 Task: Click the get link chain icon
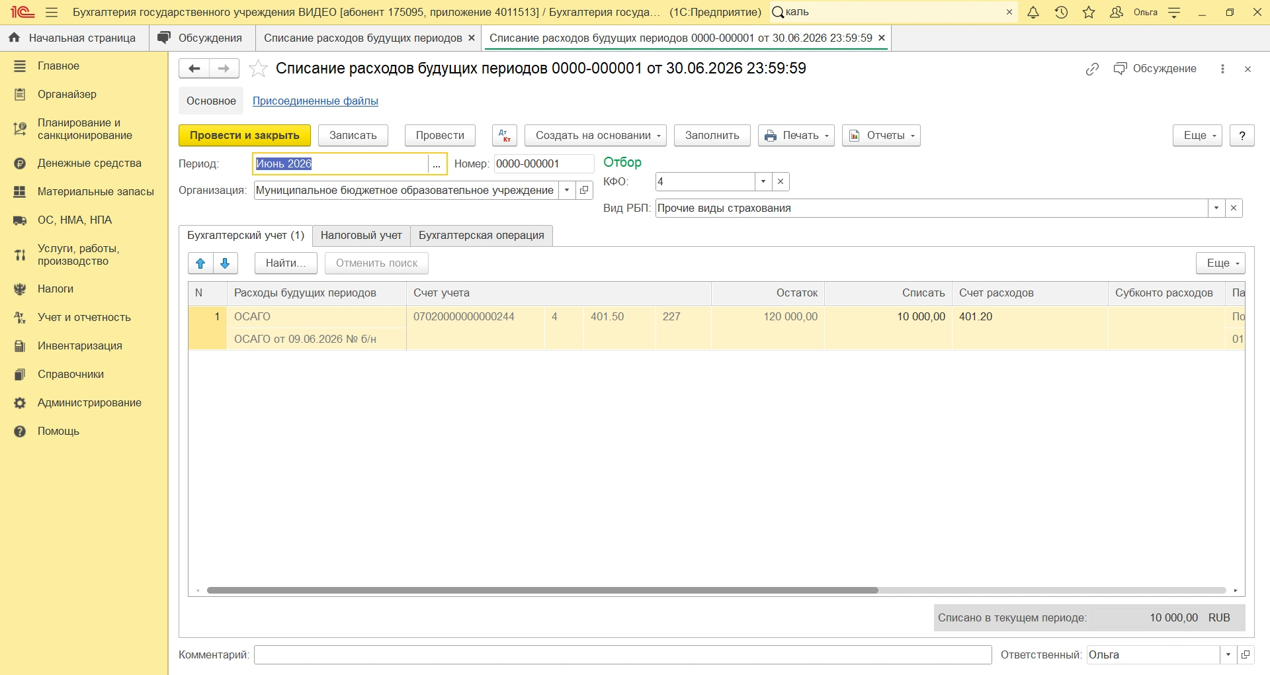pos(1092,69)
